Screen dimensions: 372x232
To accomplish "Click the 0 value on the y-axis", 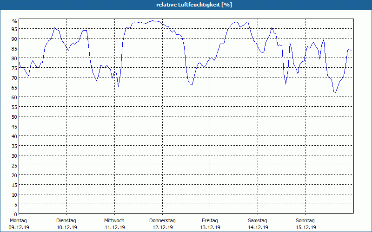I will click(x=16, y=214).
